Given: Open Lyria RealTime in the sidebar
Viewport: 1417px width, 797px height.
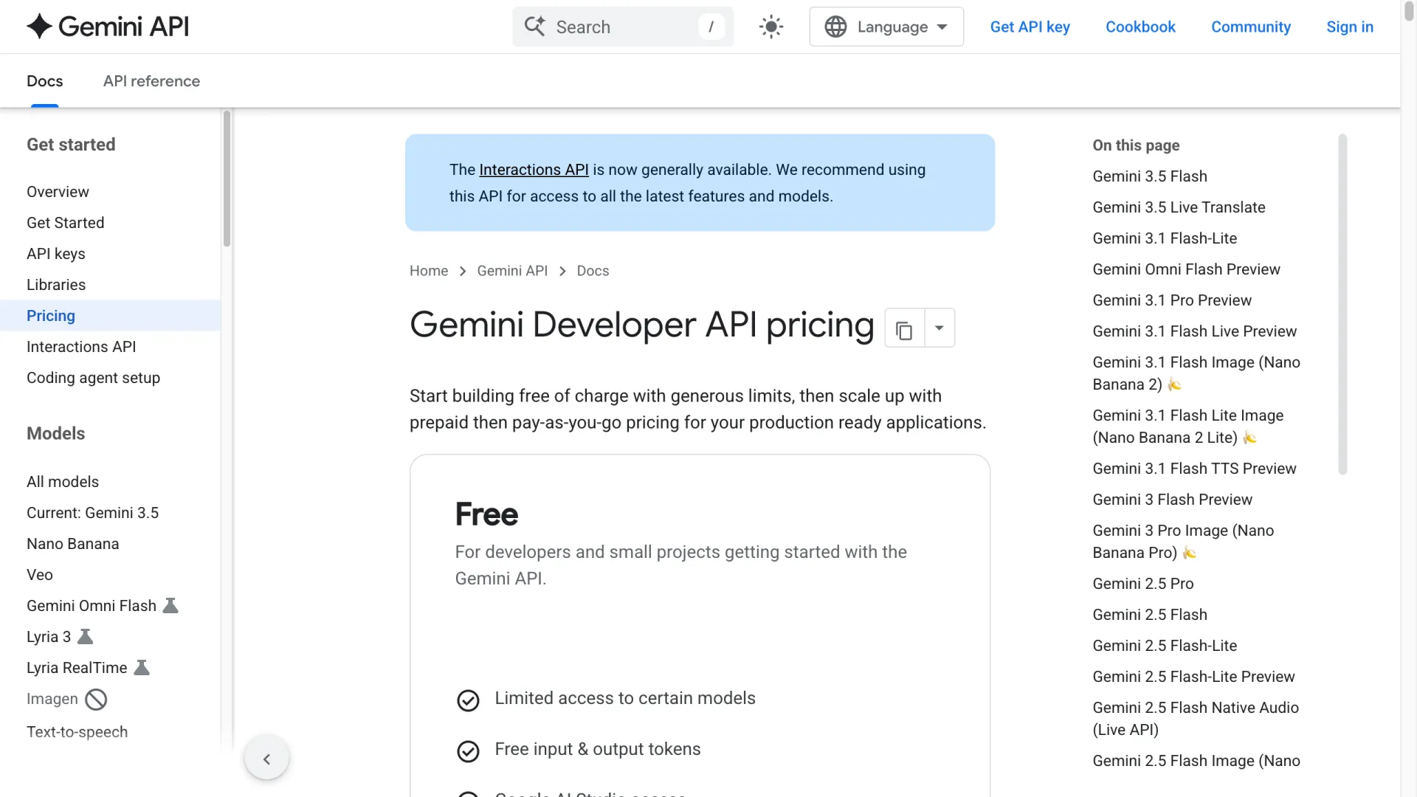Looking at the screenshot, I should pyautogui.click(x=77, y=668).
